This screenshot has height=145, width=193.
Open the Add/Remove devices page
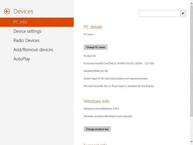(33, 50)
